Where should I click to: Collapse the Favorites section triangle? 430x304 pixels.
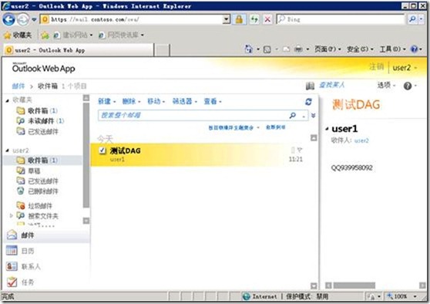[x=8, y=101]
